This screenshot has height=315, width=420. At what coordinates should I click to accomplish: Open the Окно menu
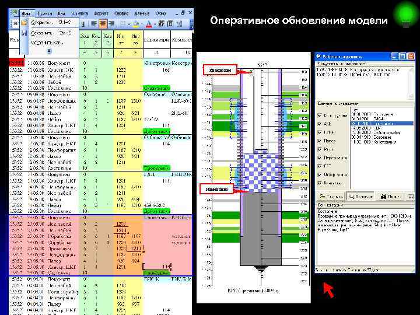(x=161, y=13)
